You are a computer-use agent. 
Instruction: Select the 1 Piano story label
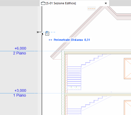(x=20, y=95)
